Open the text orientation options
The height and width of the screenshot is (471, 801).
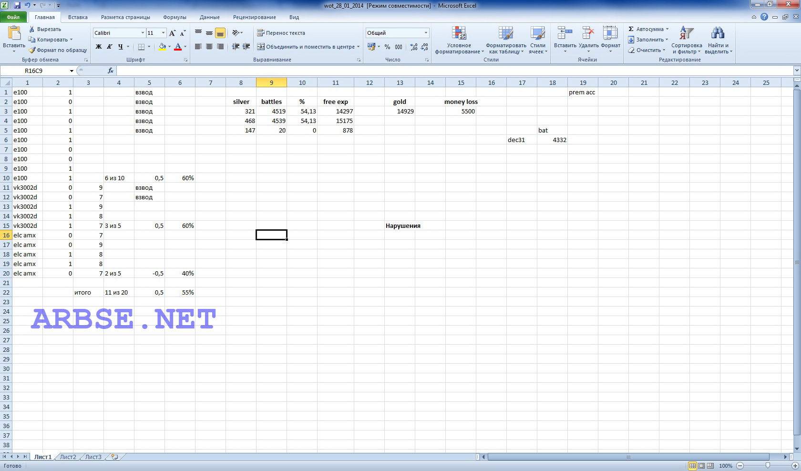pos(237,33)
